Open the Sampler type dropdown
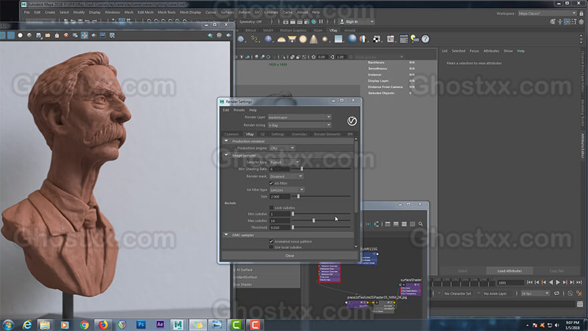 click(x=284, y=162)
